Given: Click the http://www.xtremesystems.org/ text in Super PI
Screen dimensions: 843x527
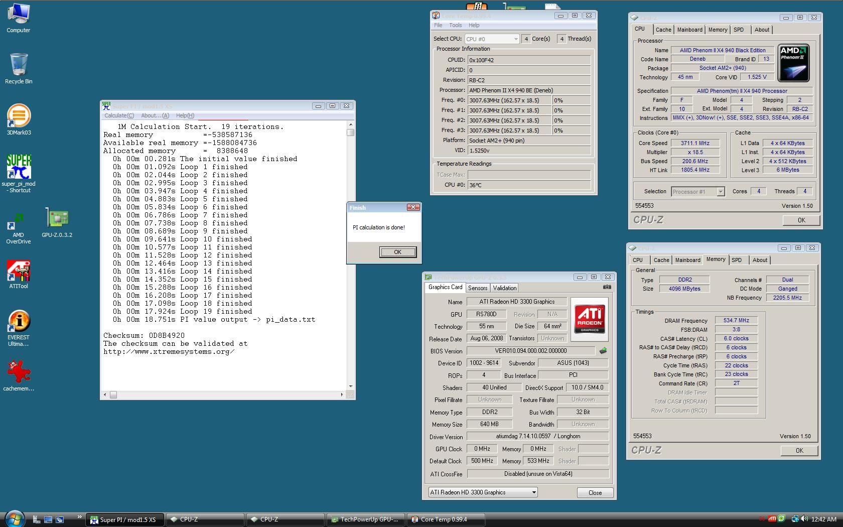Looking at the screenshot, I should [x=169, y=351].
